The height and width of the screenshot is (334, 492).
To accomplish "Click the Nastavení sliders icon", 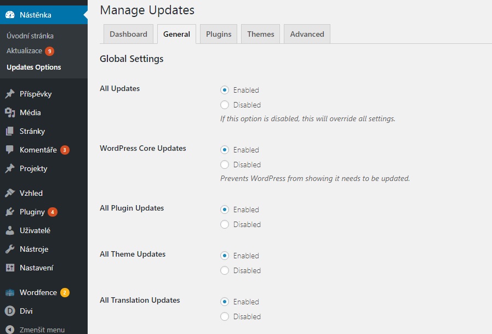I will point(10,268).
